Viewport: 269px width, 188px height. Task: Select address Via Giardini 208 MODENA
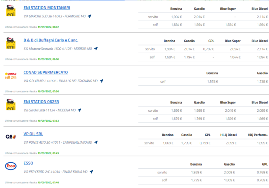[49, 110]
